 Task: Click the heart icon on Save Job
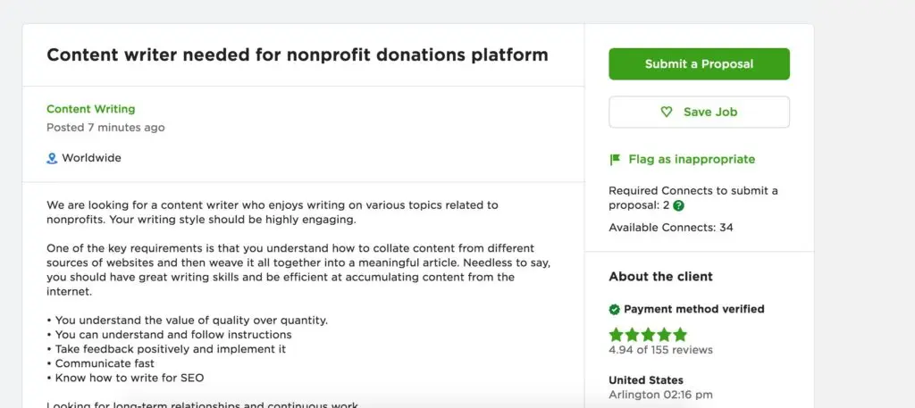(666, 112)
